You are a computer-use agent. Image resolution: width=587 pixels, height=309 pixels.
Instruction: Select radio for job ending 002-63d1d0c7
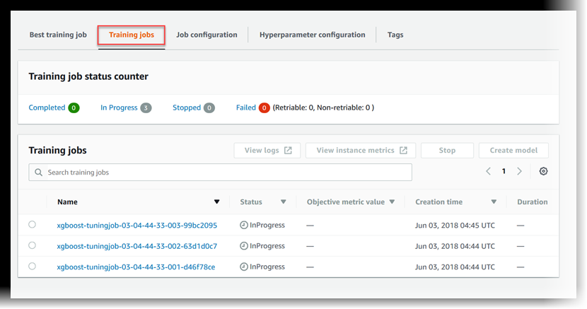coord(32,245)
